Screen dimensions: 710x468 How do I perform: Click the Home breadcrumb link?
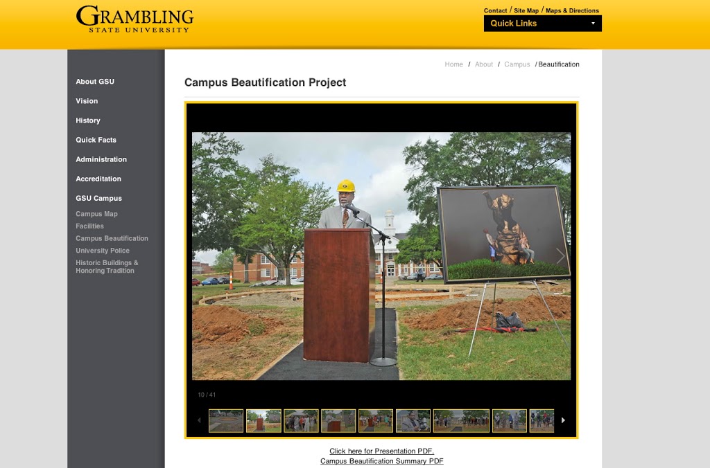pos(453,64)
